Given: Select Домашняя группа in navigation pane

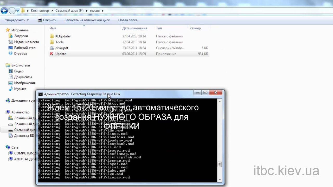Looking at the screenshot, I should [23, 101].
